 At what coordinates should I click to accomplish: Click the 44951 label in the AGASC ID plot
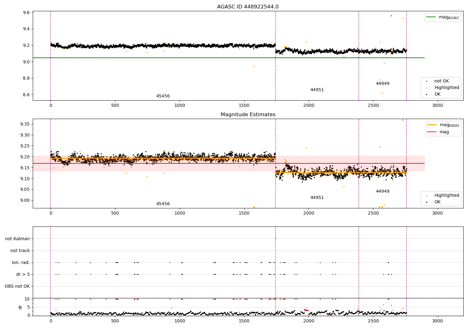317,90
